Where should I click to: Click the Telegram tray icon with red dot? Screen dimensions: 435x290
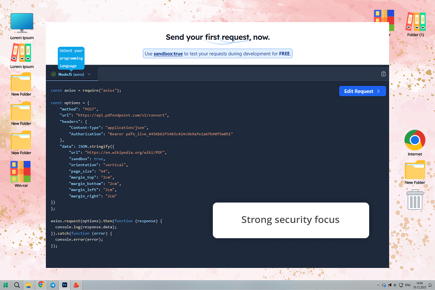click(x=390, y=285)
